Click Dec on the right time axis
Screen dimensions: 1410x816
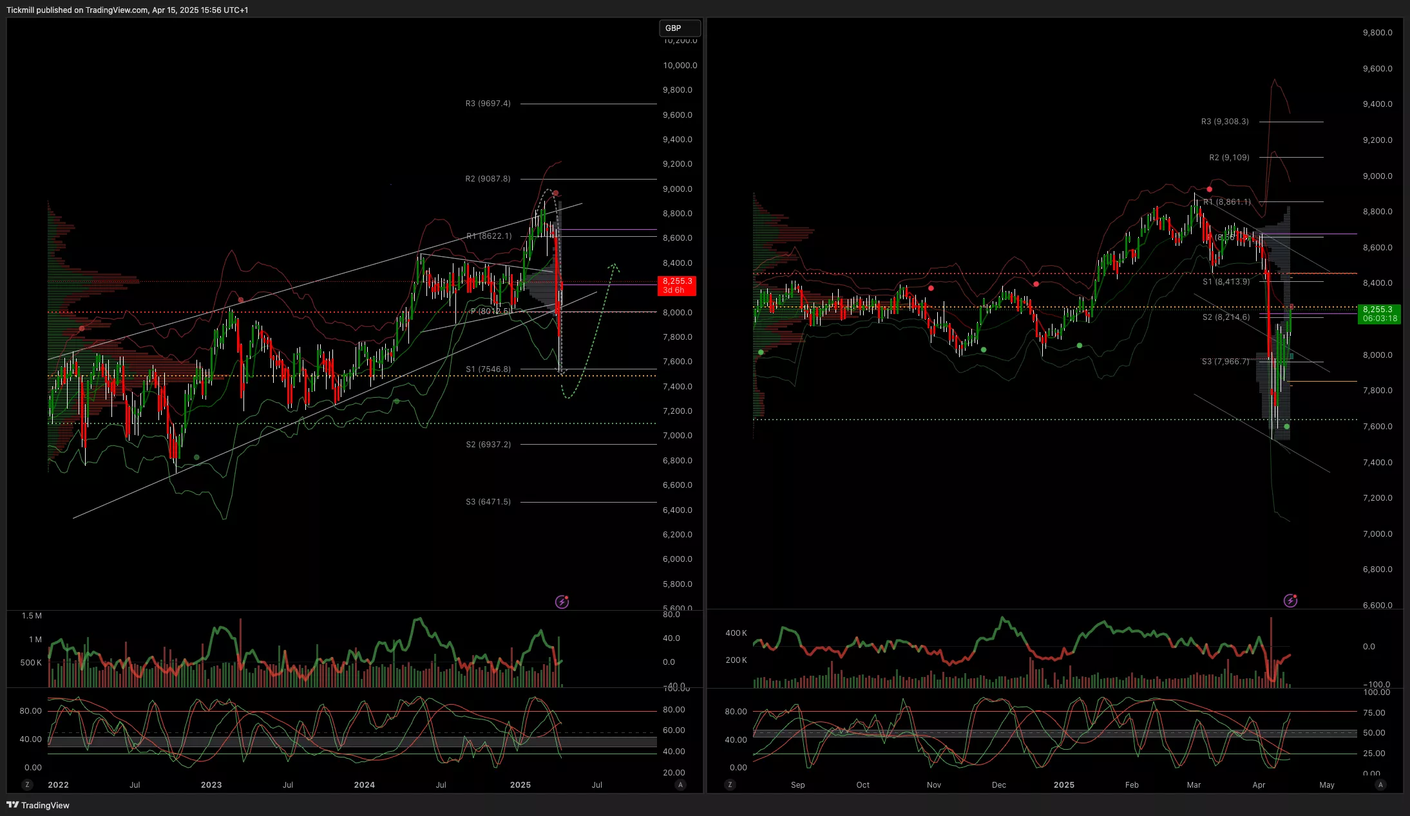[998, 784]
